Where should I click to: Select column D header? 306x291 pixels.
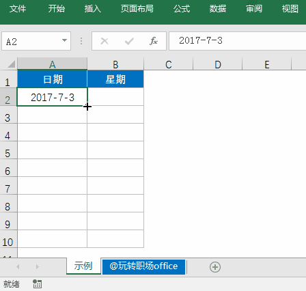(x=218, y=64)
